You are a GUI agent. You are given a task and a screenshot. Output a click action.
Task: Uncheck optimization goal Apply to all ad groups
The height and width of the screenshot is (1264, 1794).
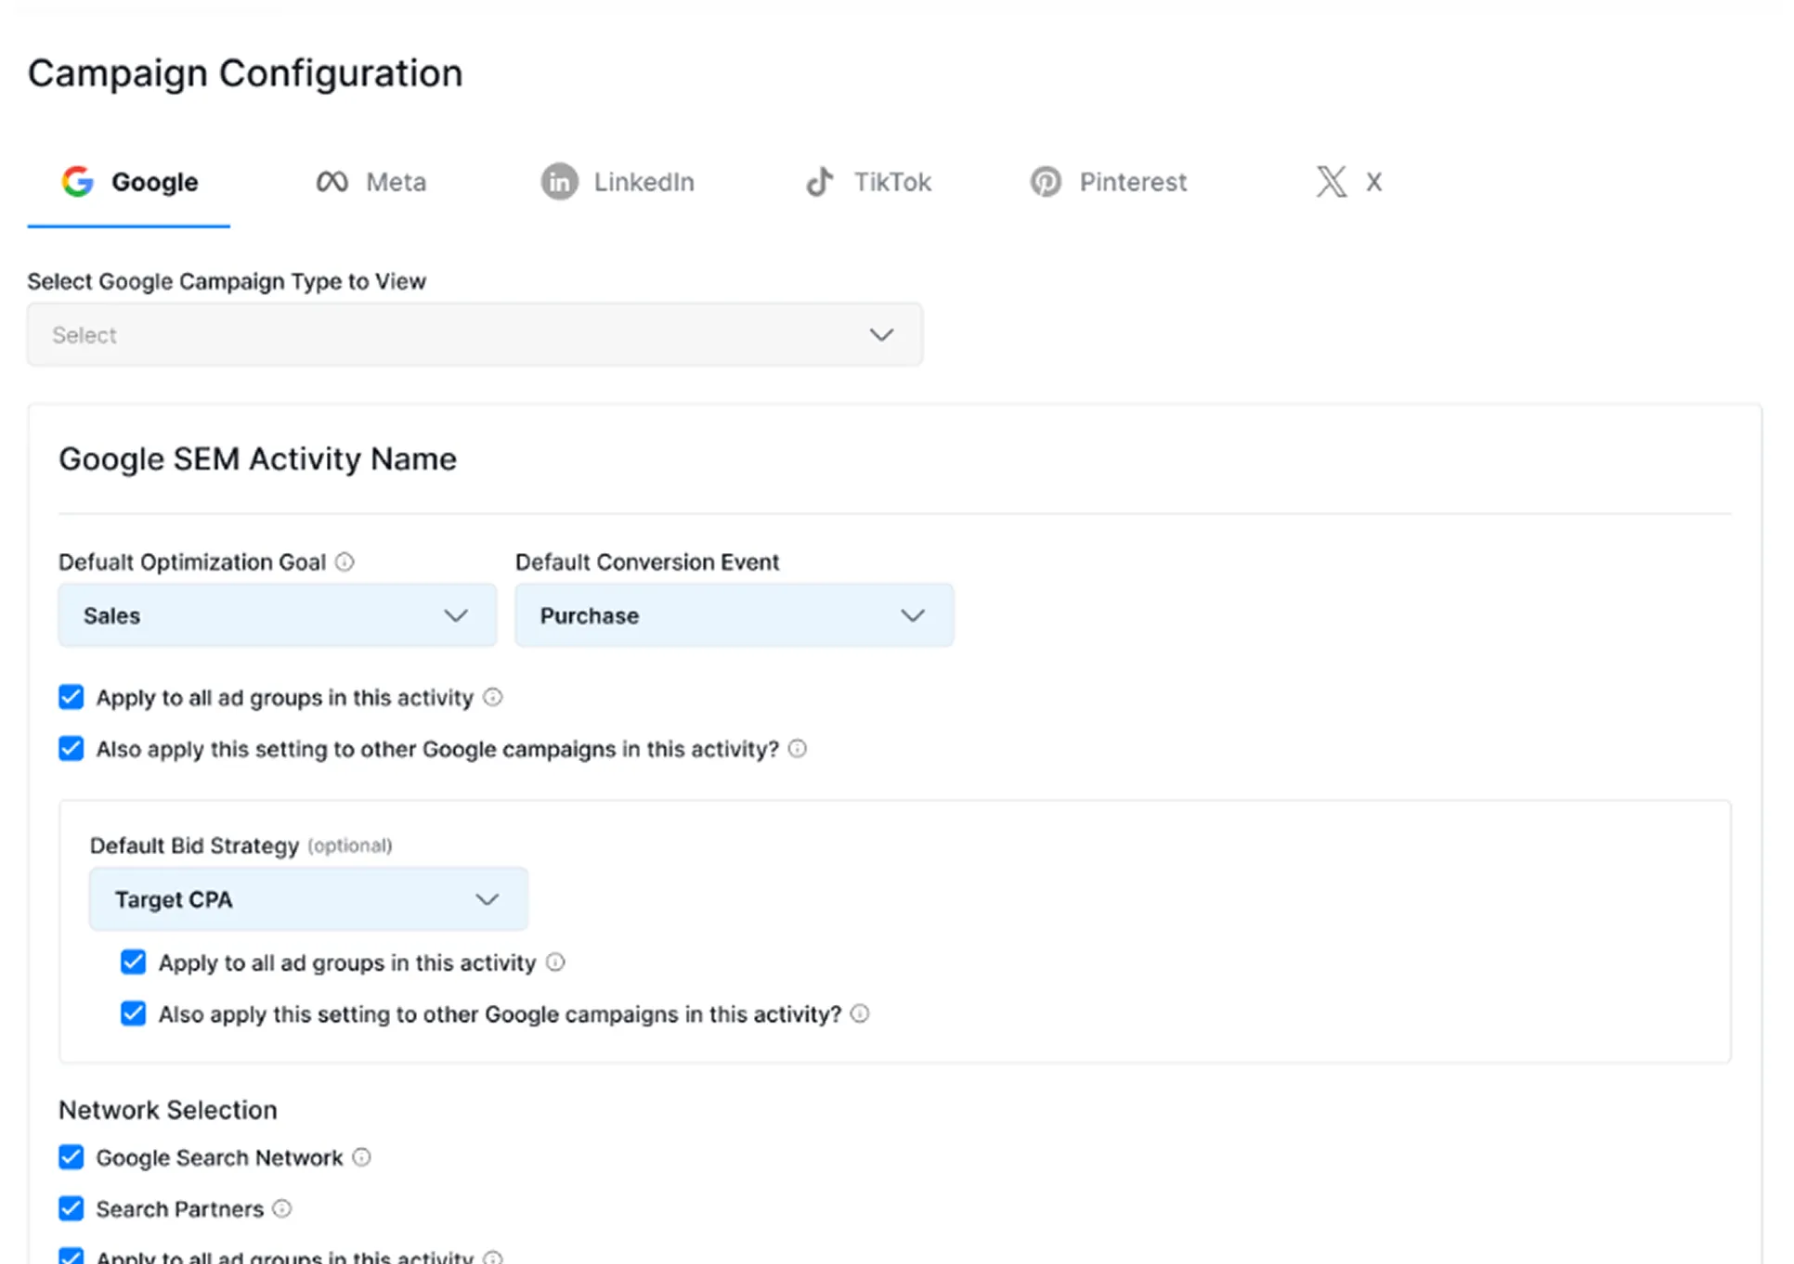point(71,697)
